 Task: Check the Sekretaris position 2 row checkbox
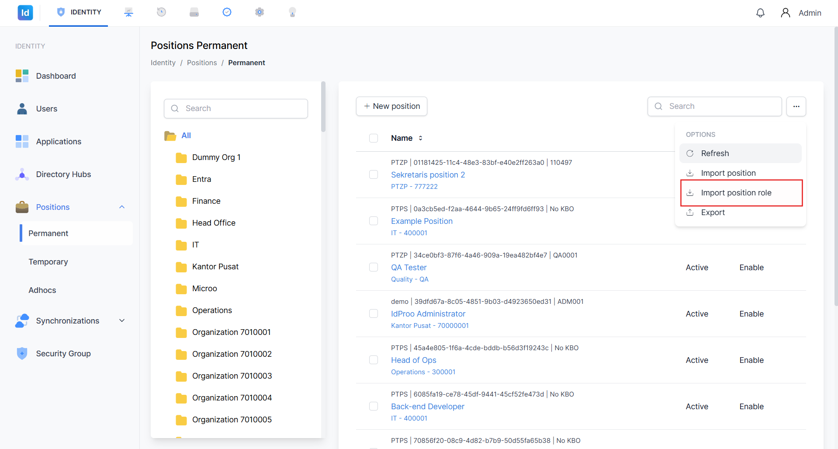[x=374, y=174]
